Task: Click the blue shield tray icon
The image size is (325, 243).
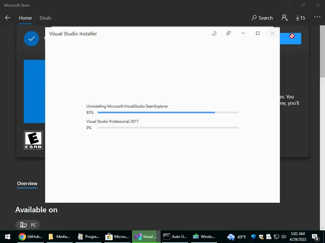Action: (x=253, y=237)
